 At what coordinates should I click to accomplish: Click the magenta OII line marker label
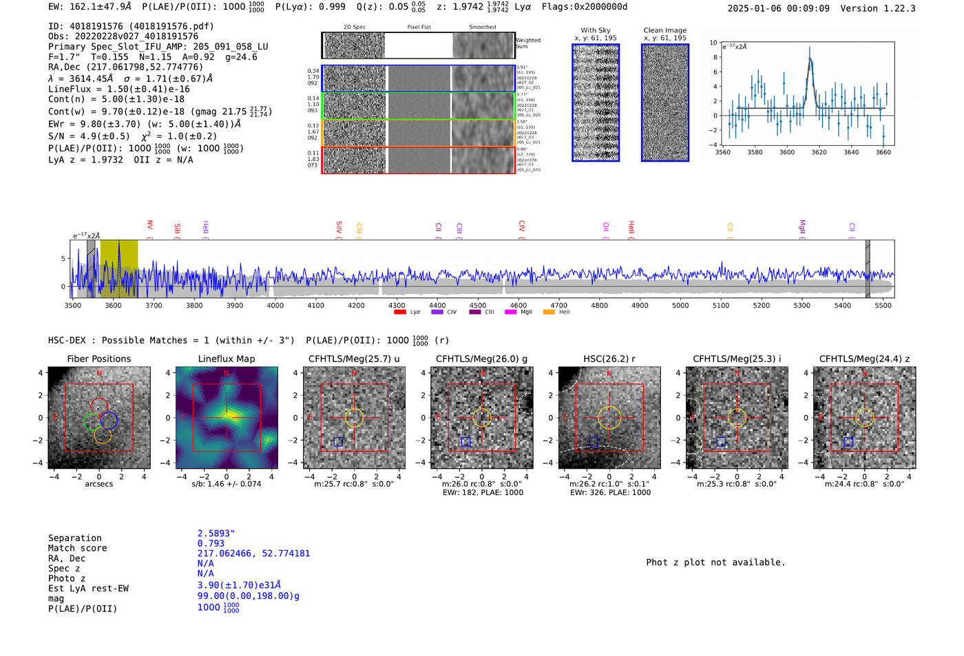(605, 229)
